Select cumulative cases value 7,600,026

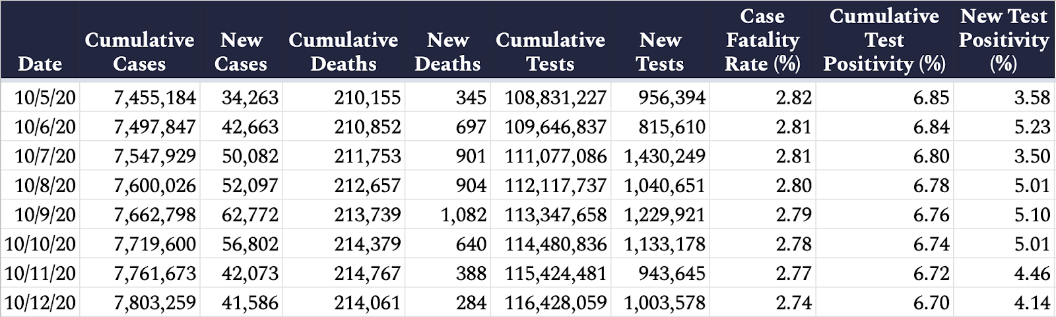tap(154, 186)
